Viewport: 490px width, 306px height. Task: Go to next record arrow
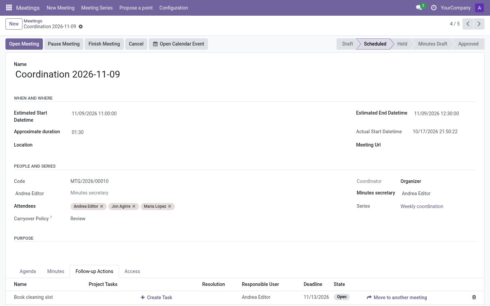click(479, 24)
